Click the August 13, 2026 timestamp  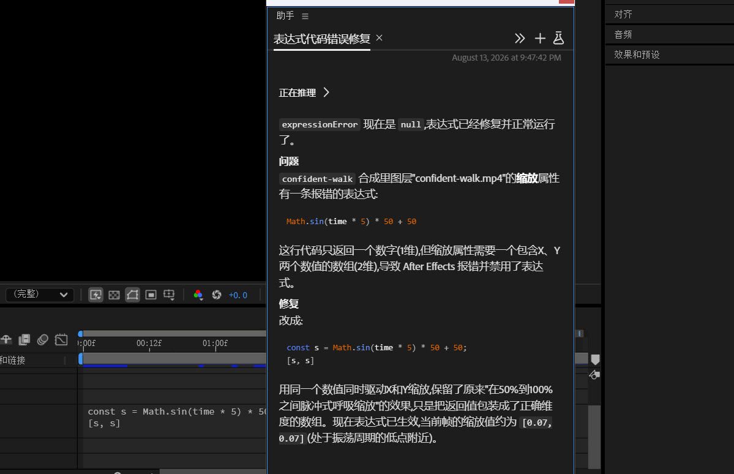[x=506, y=58]
